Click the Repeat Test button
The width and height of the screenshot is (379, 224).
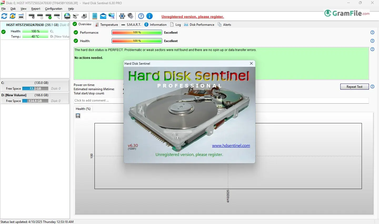click(x=355, y=87)
